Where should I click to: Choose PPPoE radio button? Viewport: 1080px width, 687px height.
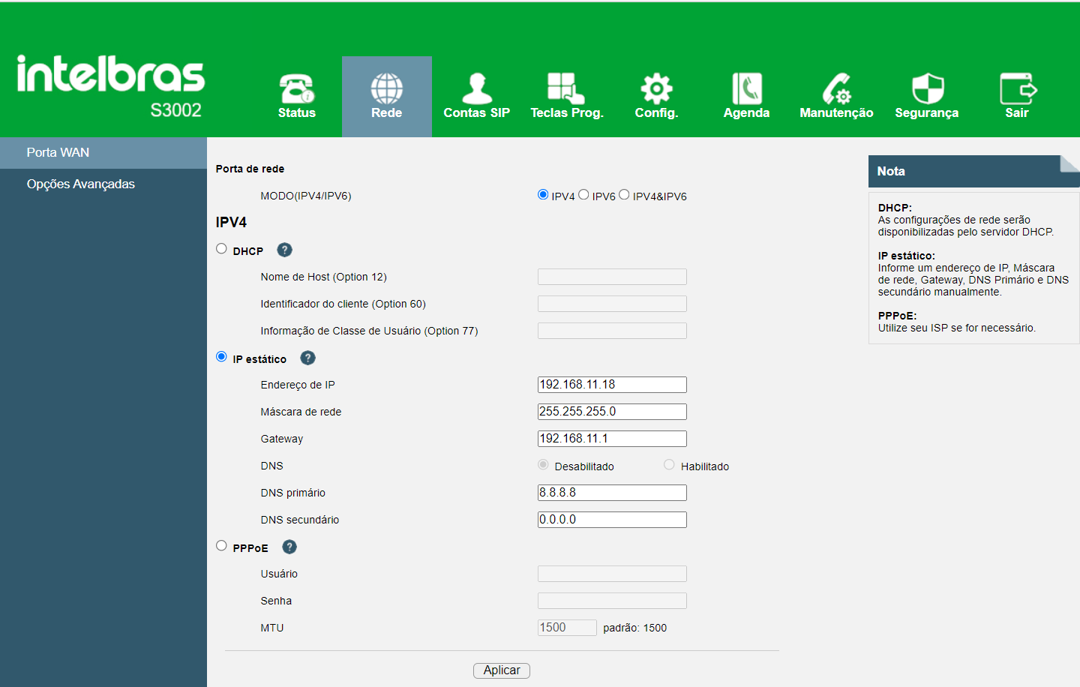221,545
